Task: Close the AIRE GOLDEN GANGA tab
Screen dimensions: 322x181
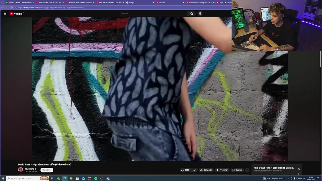Action: coord(63,3)
